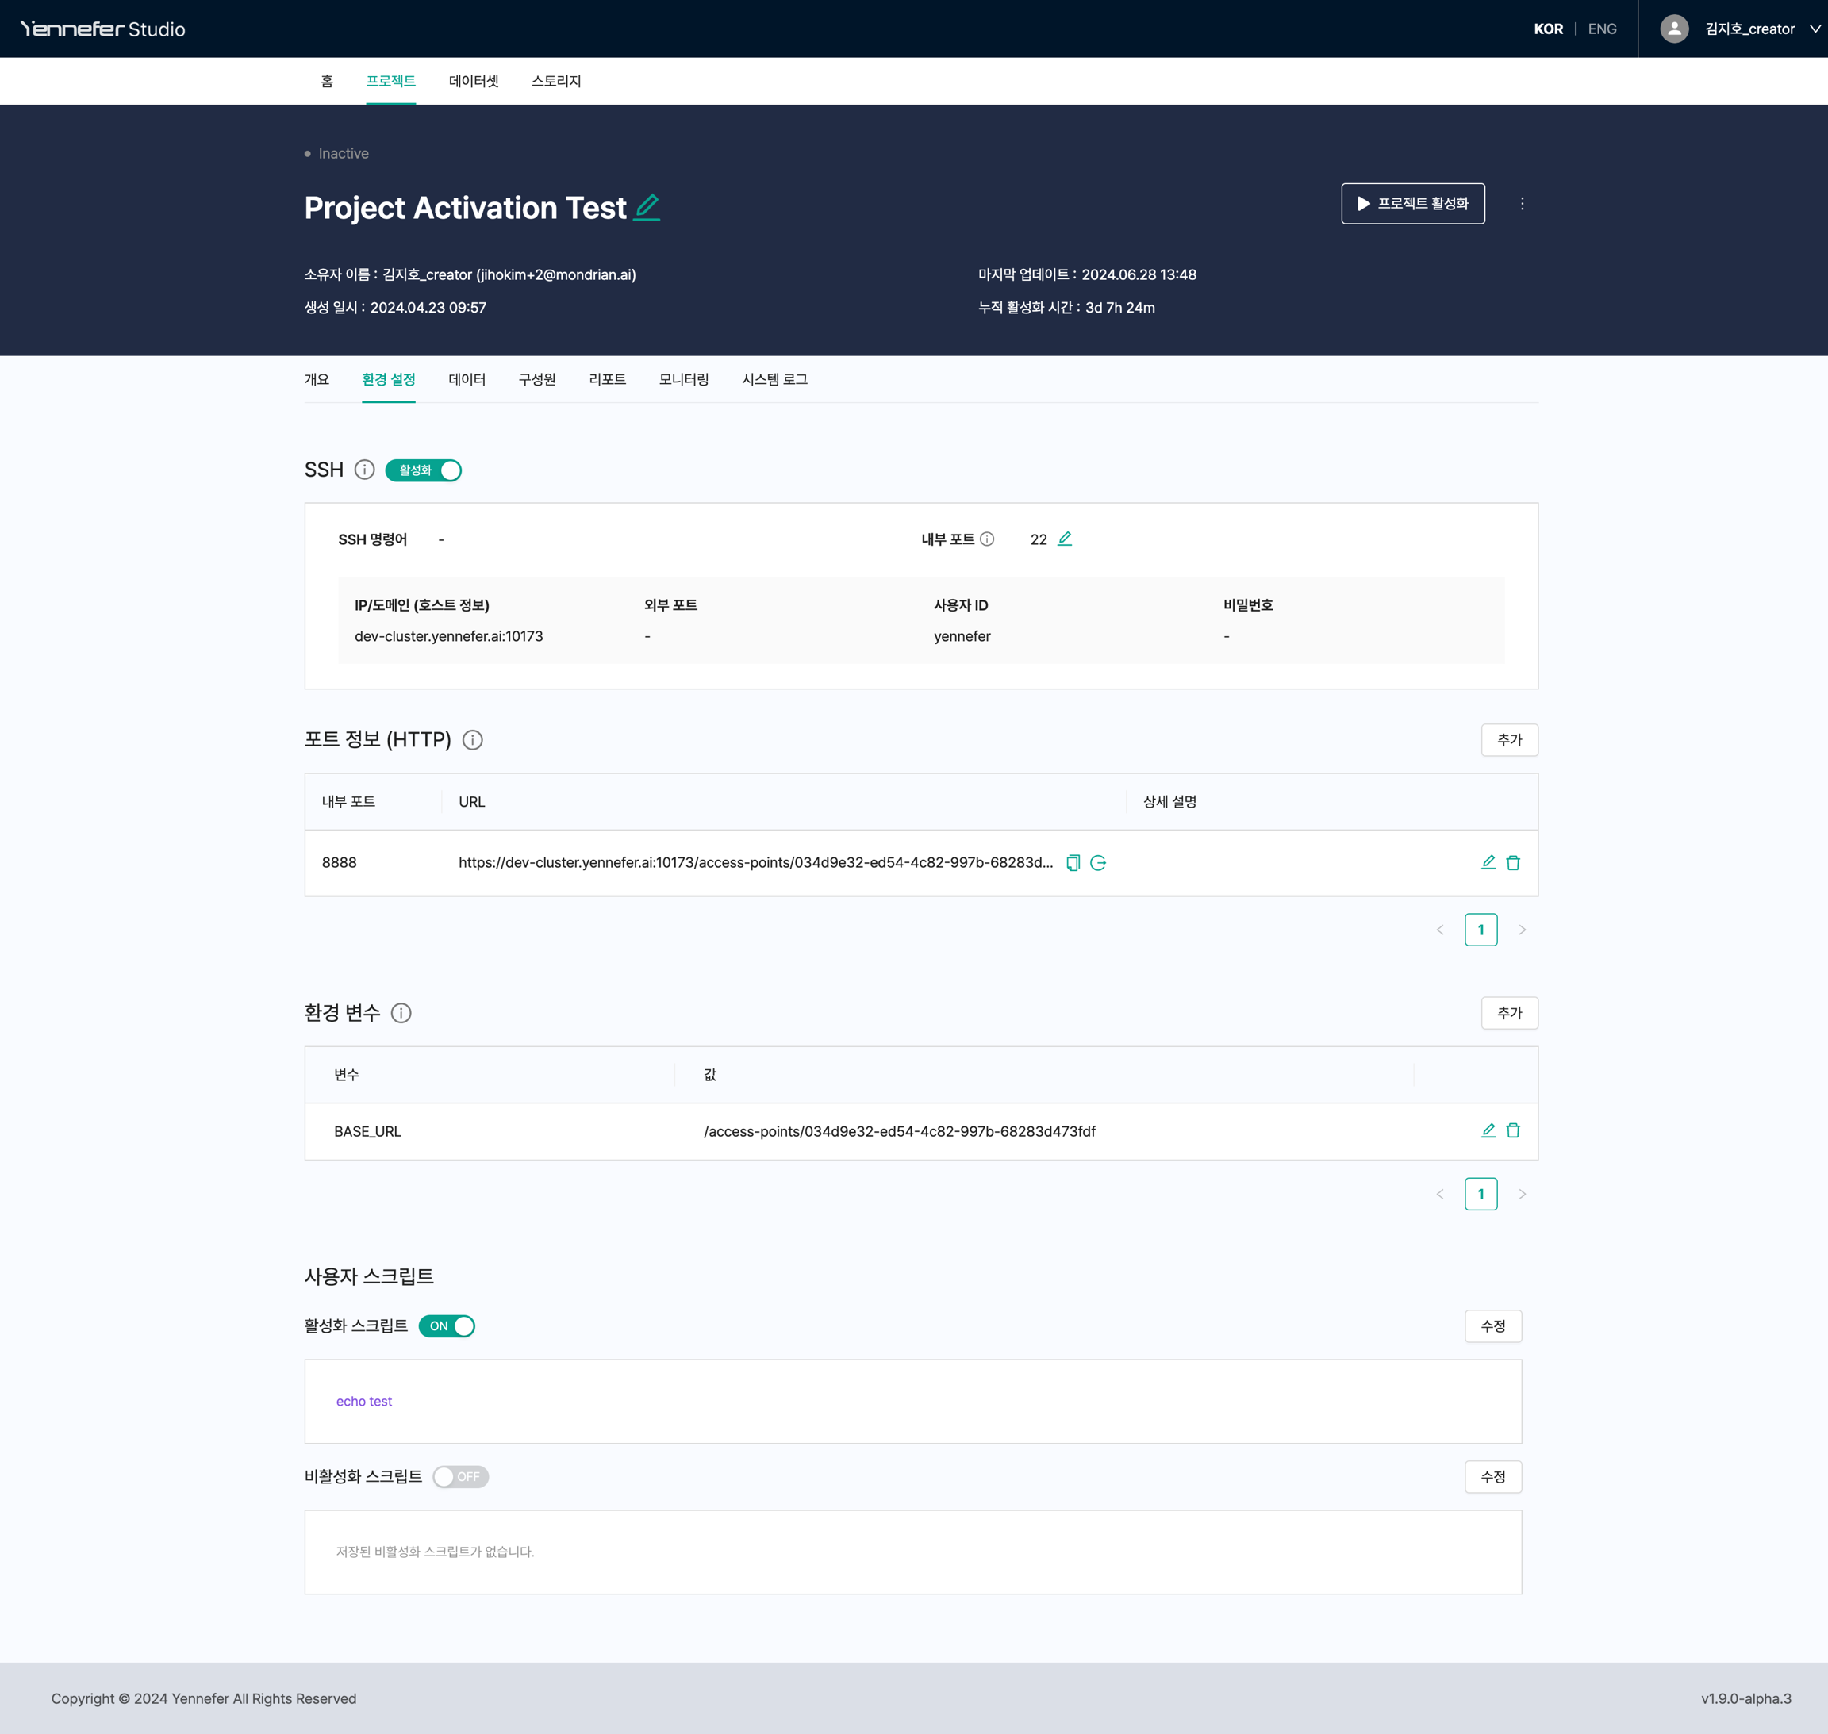Copy the port 8888 URL
The width and height of the screenshot is (1828, 1734).
pos(1073,862)
